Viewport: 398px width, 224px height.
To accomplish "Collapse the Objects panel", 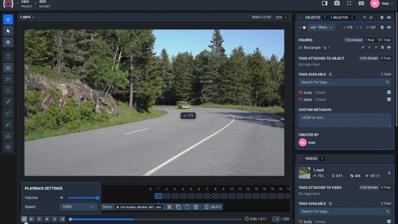I will coord(301,17).
